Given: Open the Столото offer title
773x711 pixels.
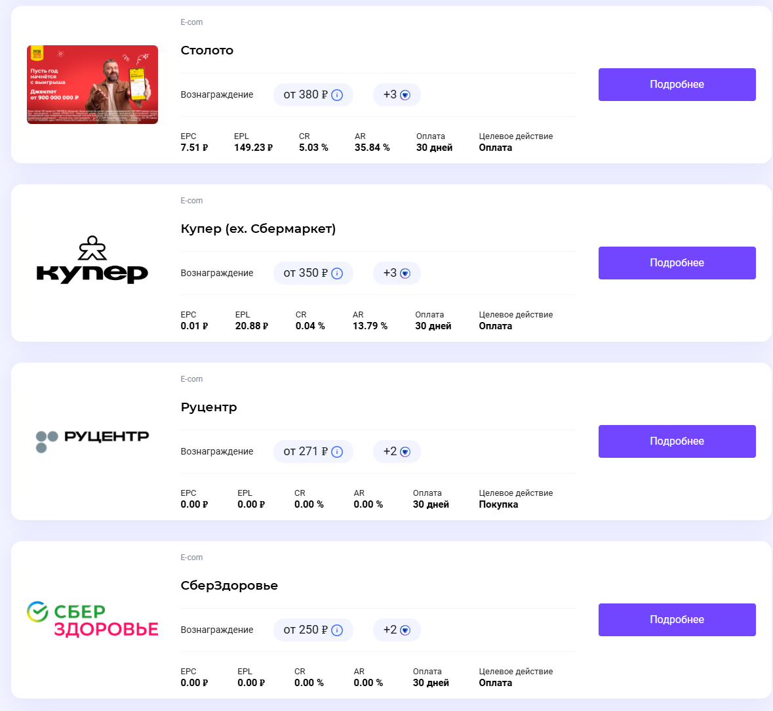Looking at the screenshot, I should (x=207, y=51).
